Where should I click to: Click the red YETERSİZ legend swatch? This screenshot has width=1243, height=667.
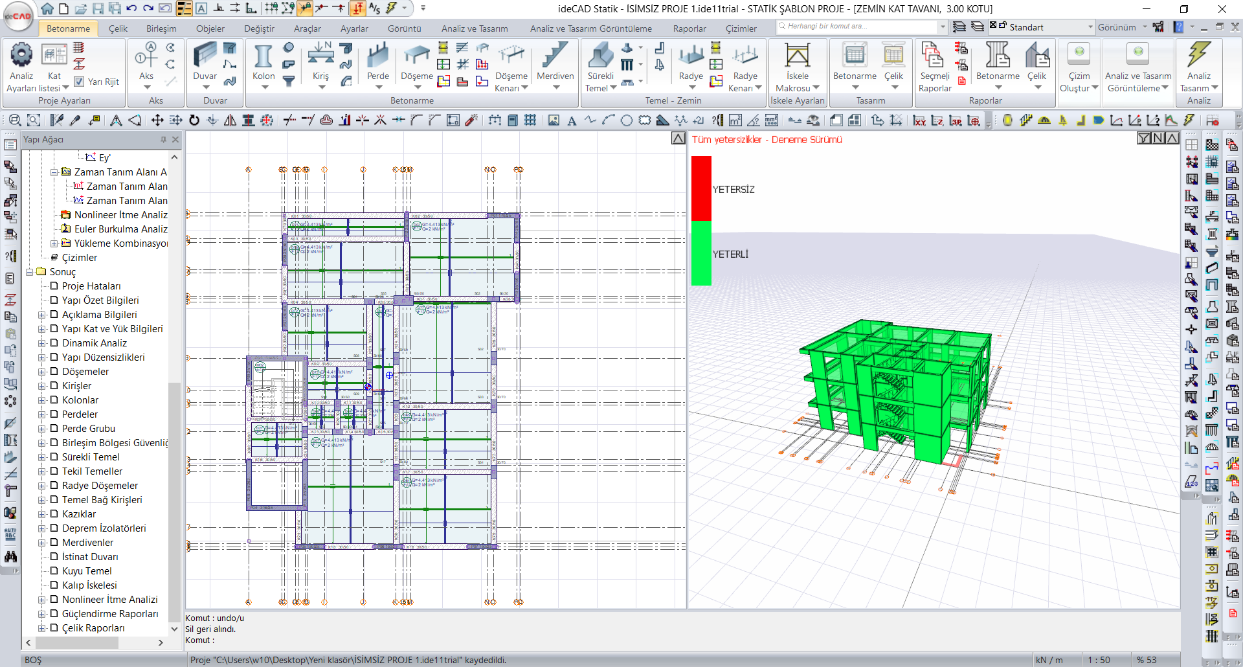coord(701,188)
